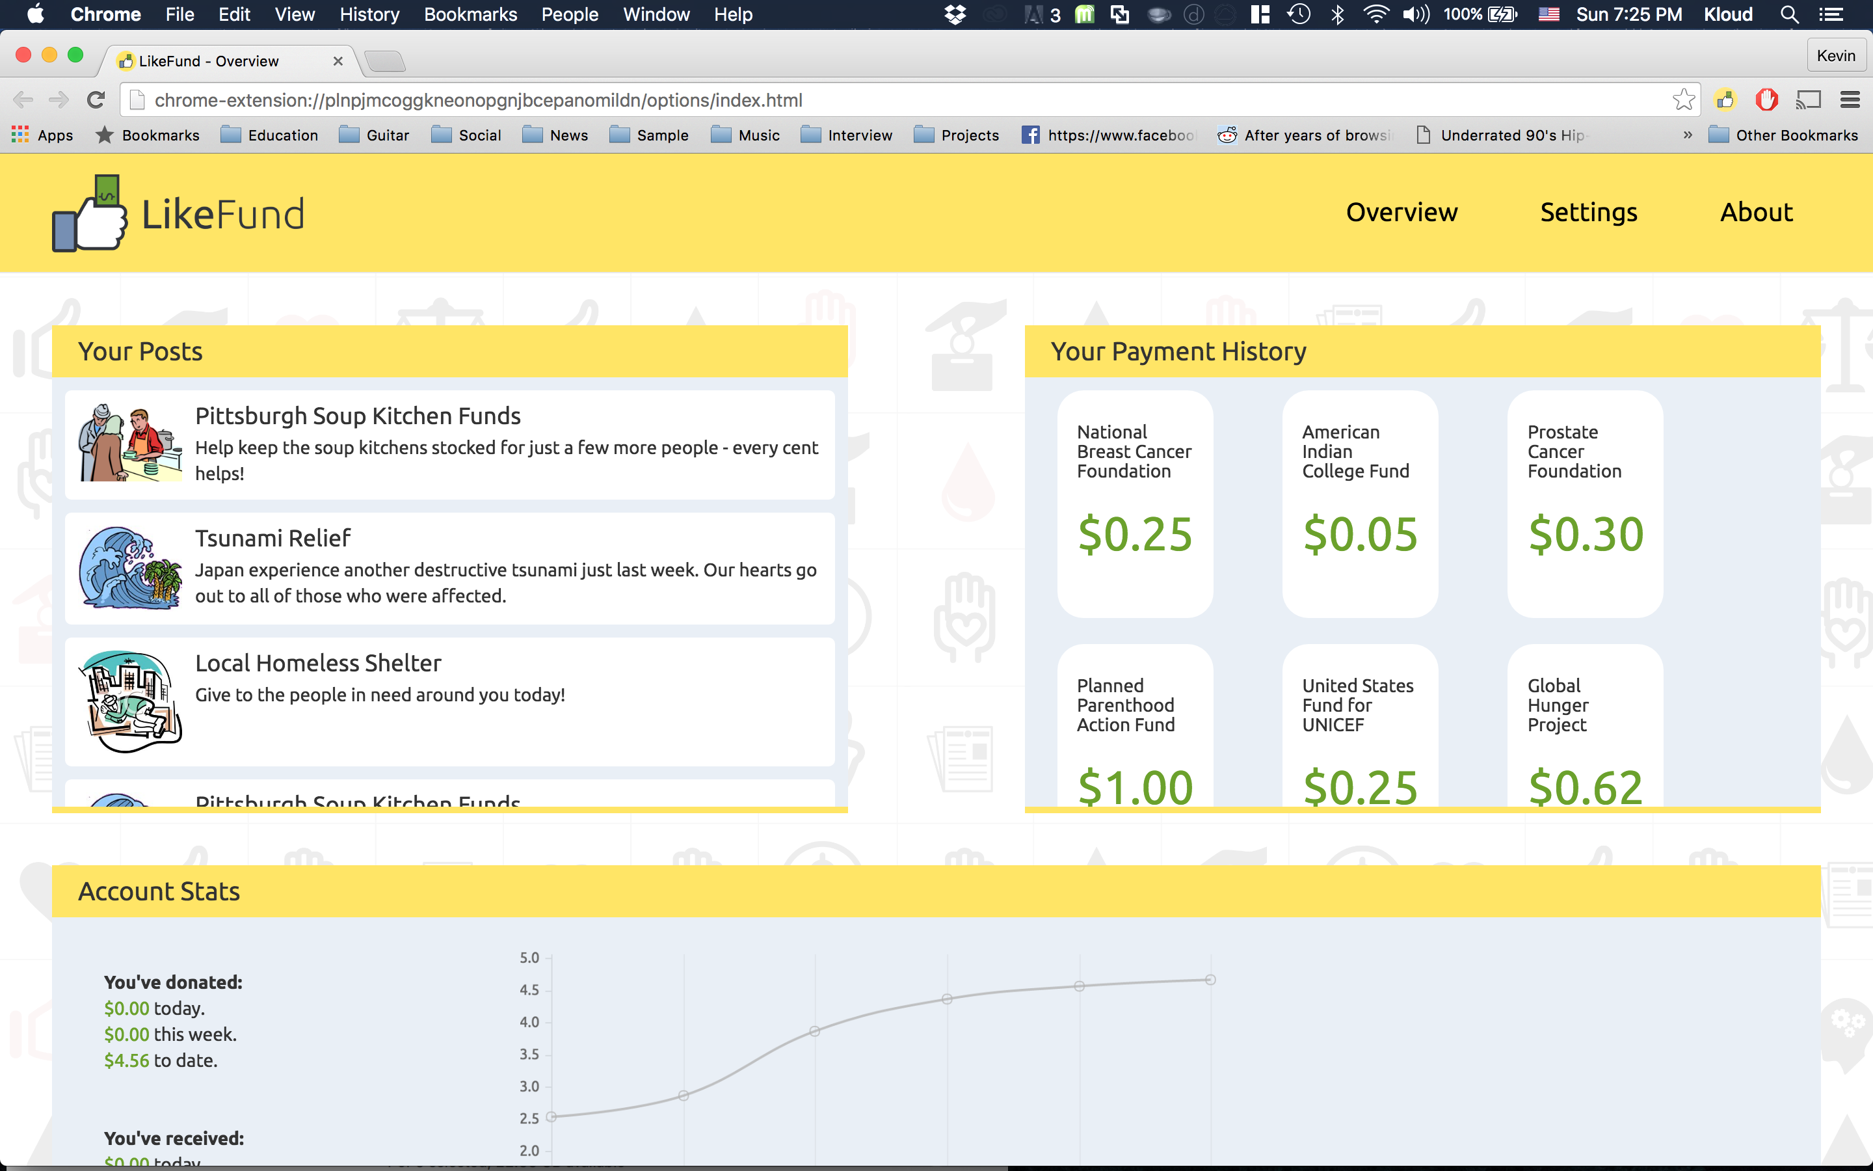Open the Projects bookmarks folder

(x=956, y=135)
